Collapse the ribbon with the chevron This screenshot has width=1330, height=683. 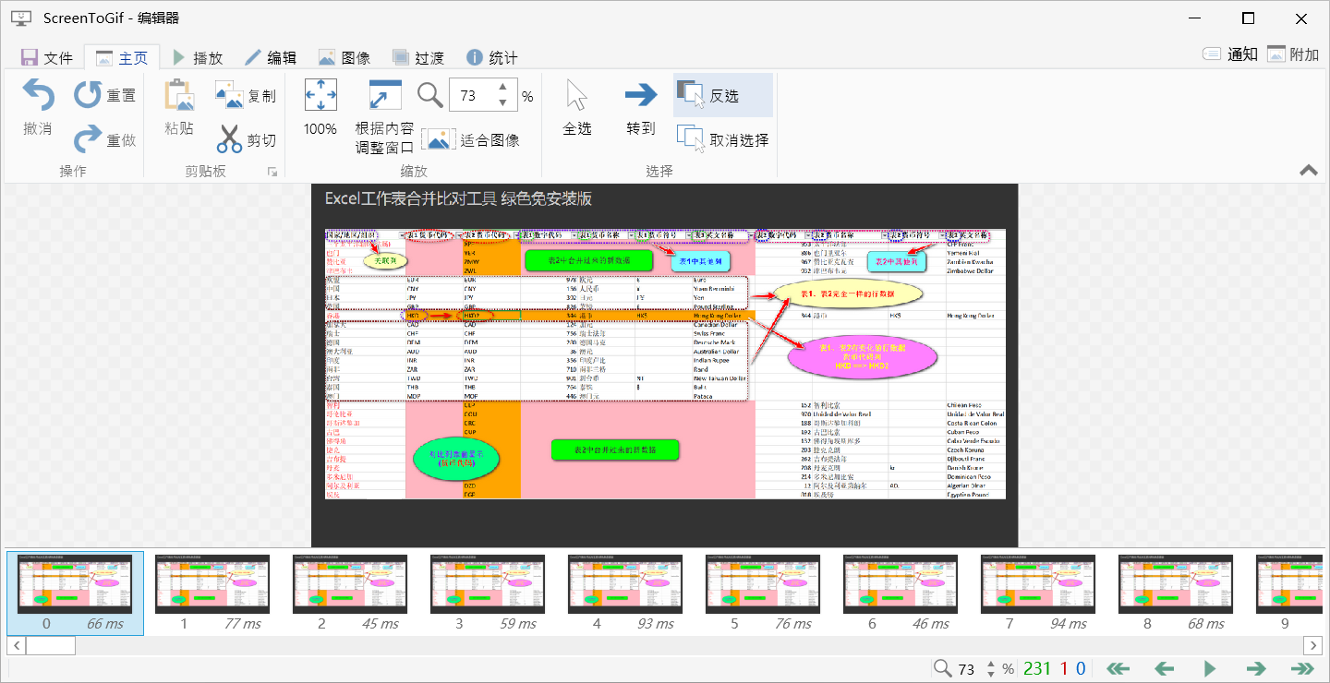(x=1308, y=171)
